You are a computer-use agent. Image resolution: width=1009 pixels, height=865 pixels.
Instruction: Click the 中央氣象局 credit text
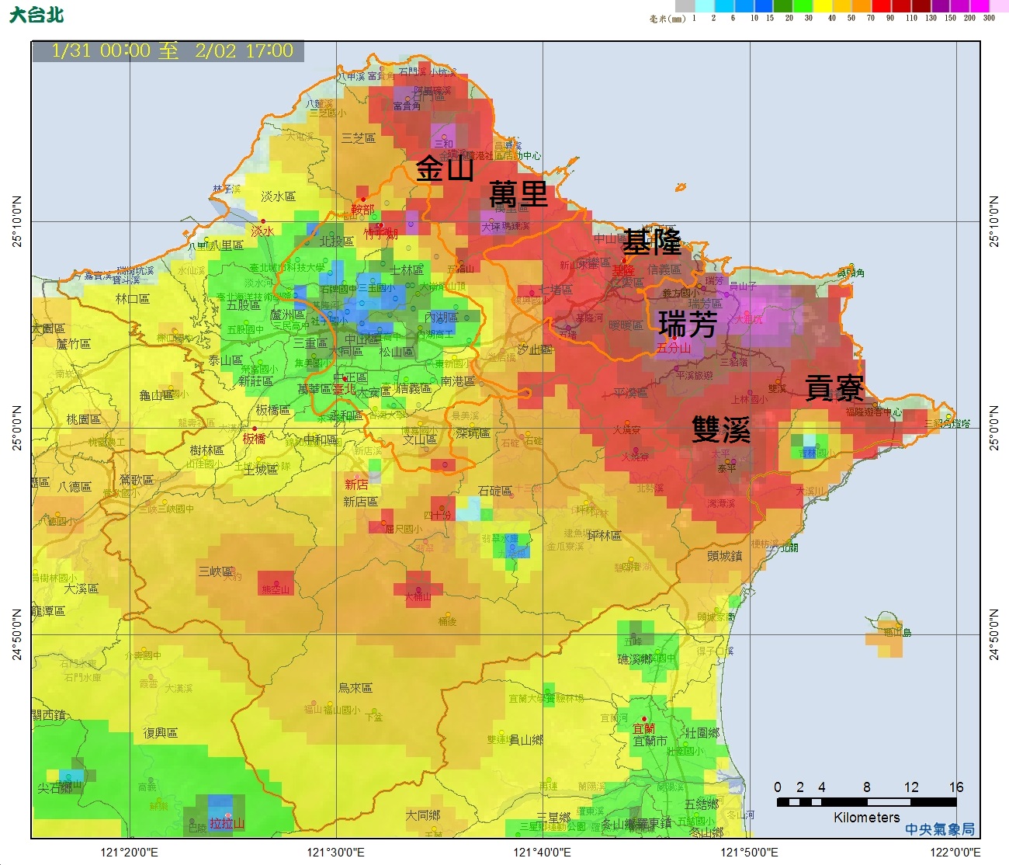[x=940, y=829]
